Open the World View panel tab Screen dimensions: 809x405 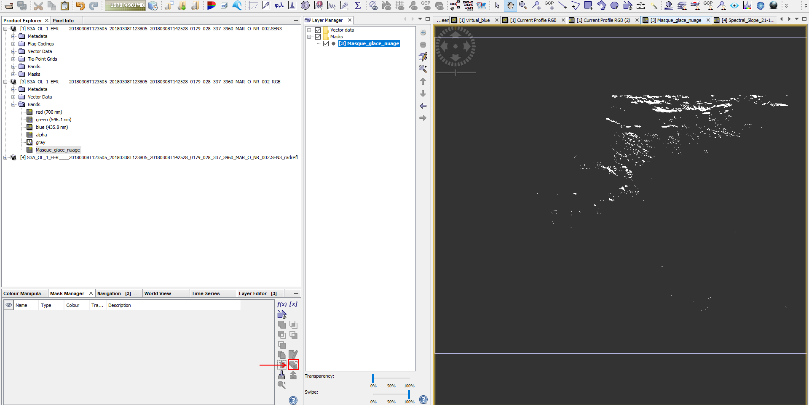coord(158,293)
